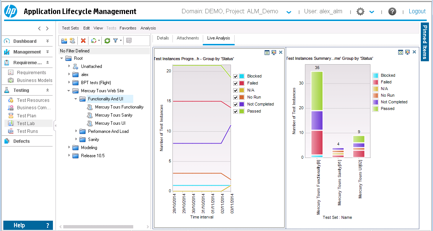Click the Filter funnel toolbar icon
This screenshot has height=231, width=433.
[115, 41]
